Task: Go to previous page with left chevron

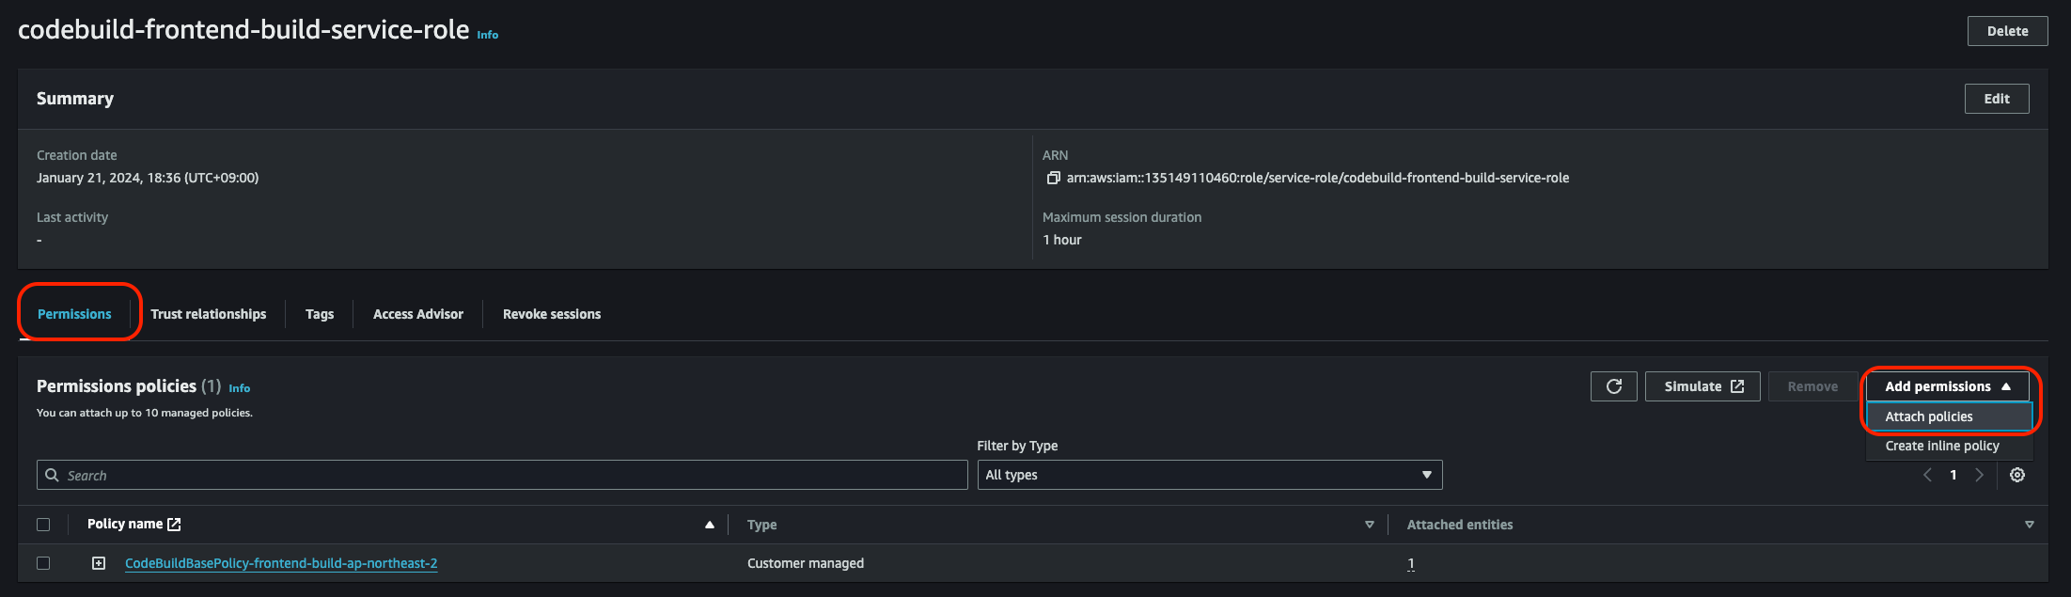Action: coord(1927,475)
